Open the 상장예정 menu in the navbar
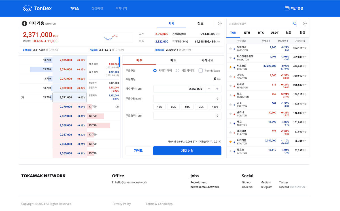Image resolution: width=340 pixels, height=211 pixels. click(x=97, y=8)
